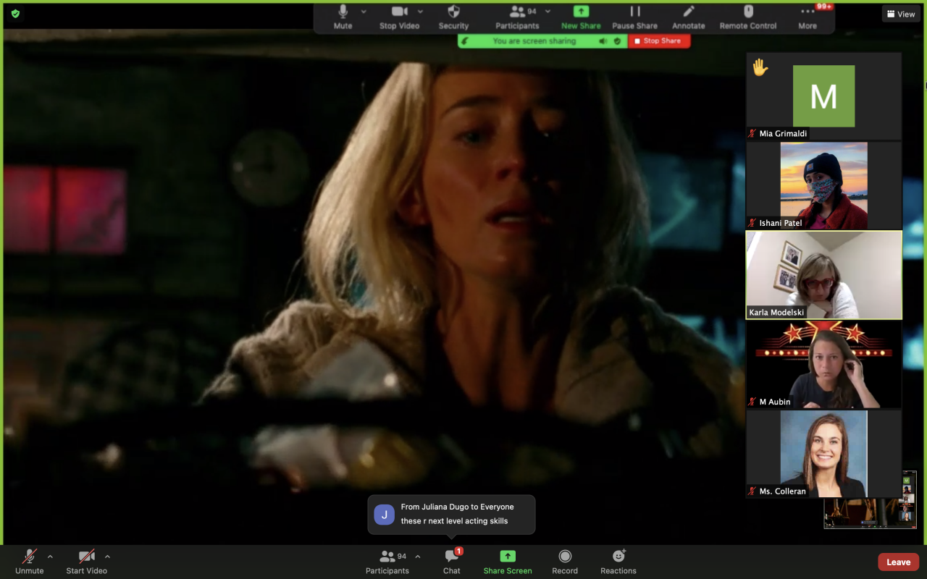Image resolution: width=927 pixels, height=579 pixels.
Task: Select Ms. Colleran's video tile
Action: point(824,455)
